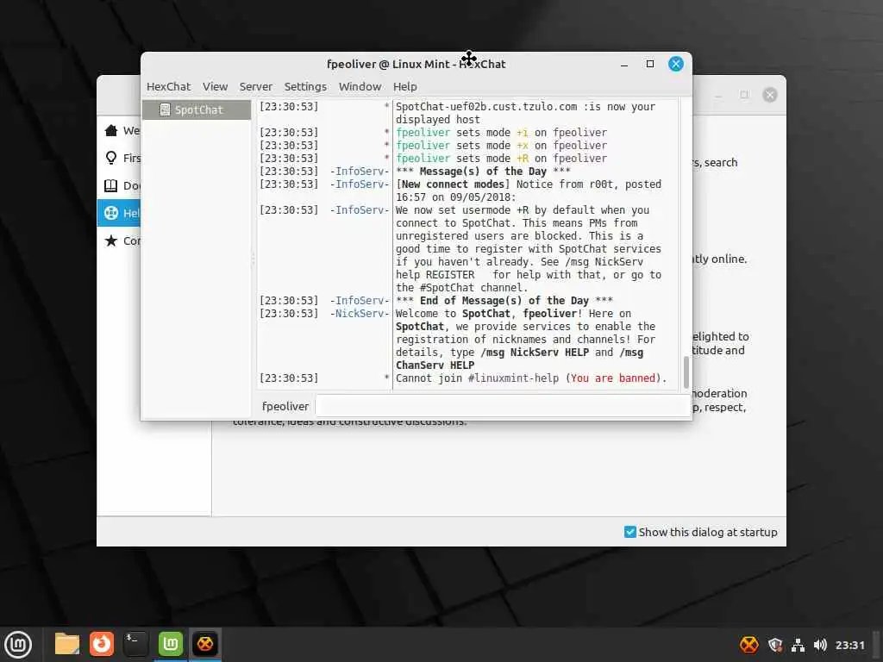This screenshot has height=662, width=883.
Task: Click the '[New connect modes]' notice text
Action: click(452, 184)
